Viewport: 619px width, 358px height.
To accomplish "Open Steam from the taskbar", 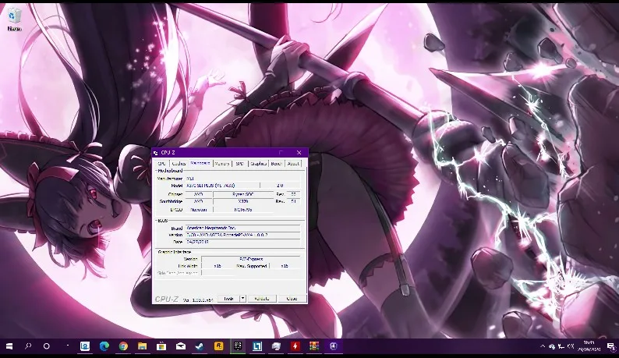I will pyautogui.click(x=200, y=346).
